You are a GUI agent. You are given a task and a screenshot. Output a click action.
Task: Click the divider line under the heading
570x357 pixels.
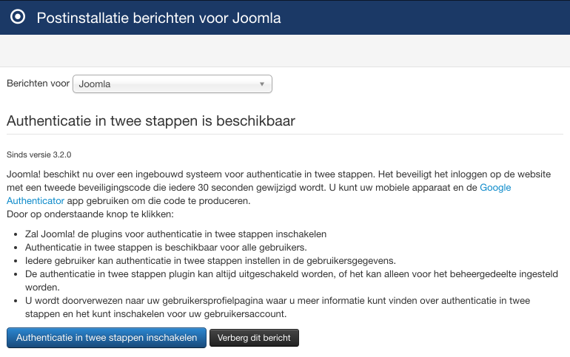tap(285, 134)
